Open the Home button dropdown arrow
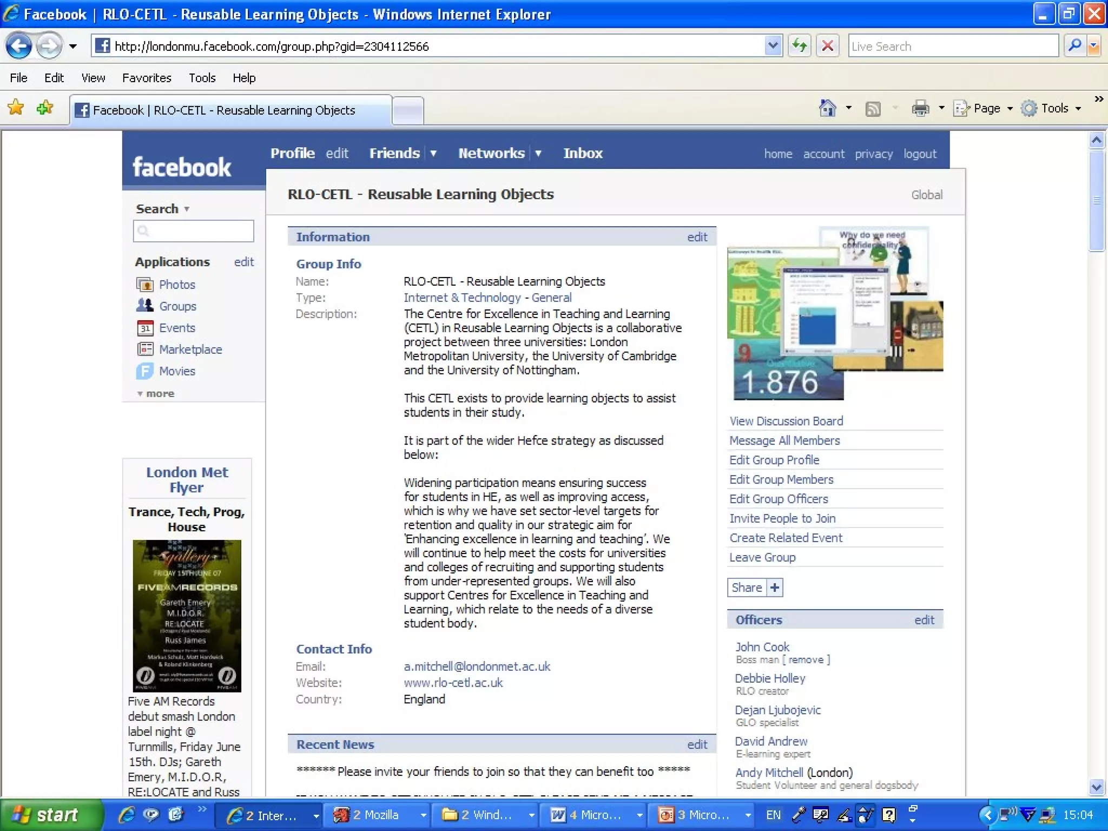Image resolution: width=1108 pixels, height=831 pixels. tap(848, 108)
